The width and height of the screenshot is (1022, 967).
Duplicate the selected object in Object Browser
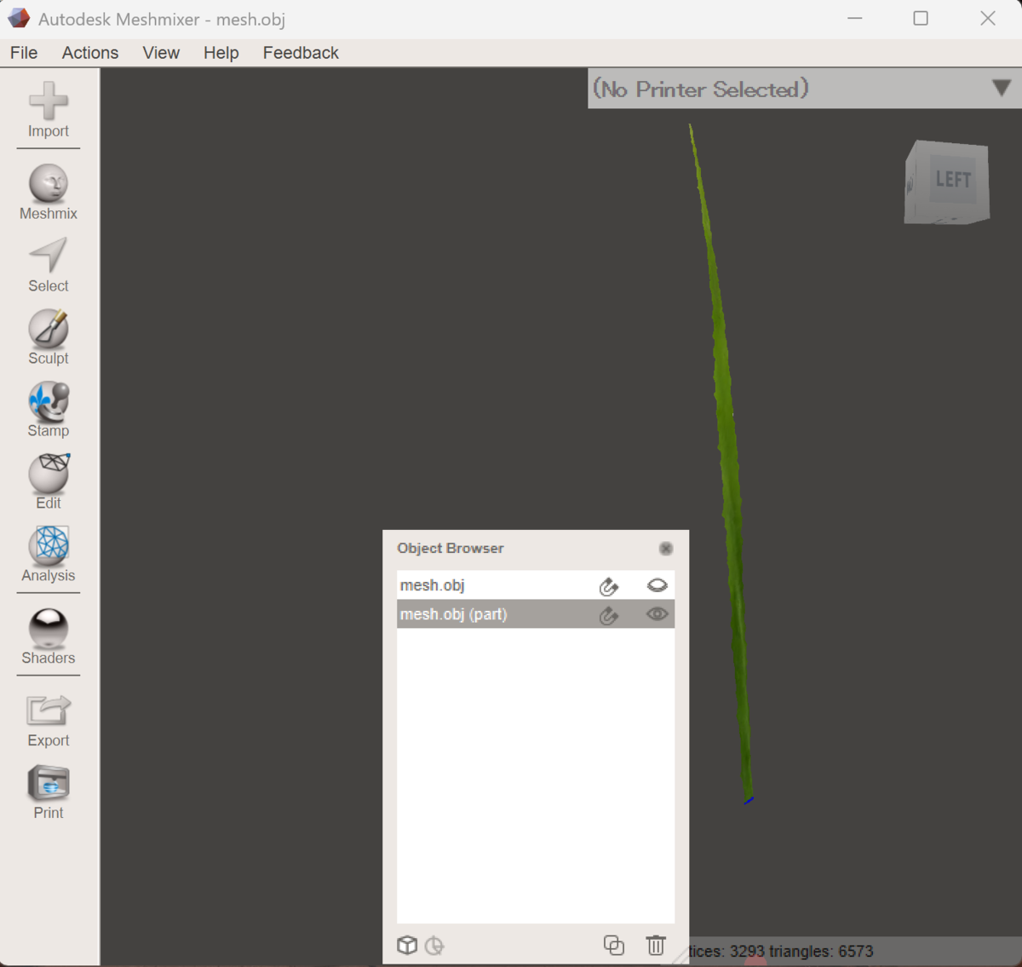pos(613,945)
